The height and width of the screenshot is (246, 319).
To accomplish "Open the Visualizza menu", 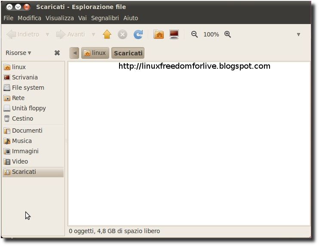I will [x=60, y=18].
